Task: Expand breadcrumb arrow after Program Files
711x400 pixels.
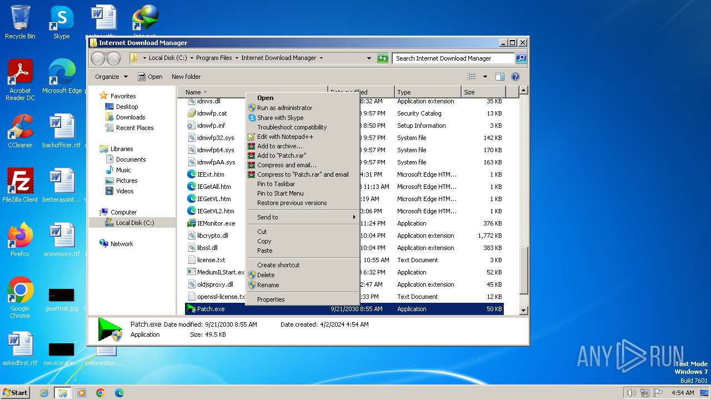Action: 236,58
